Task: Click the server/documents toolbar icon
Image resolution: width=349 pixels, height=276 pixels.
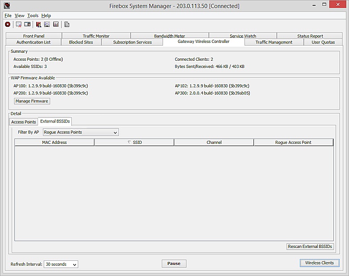Action: pos(67,24)
